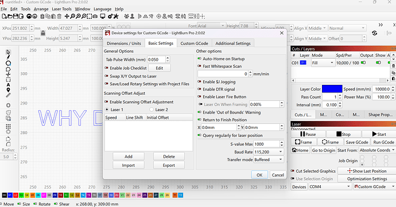Viewport: 396px width, 207px height.
Task: Open the layer Mode Fill dropdown
Action: (x=323, y=63)
